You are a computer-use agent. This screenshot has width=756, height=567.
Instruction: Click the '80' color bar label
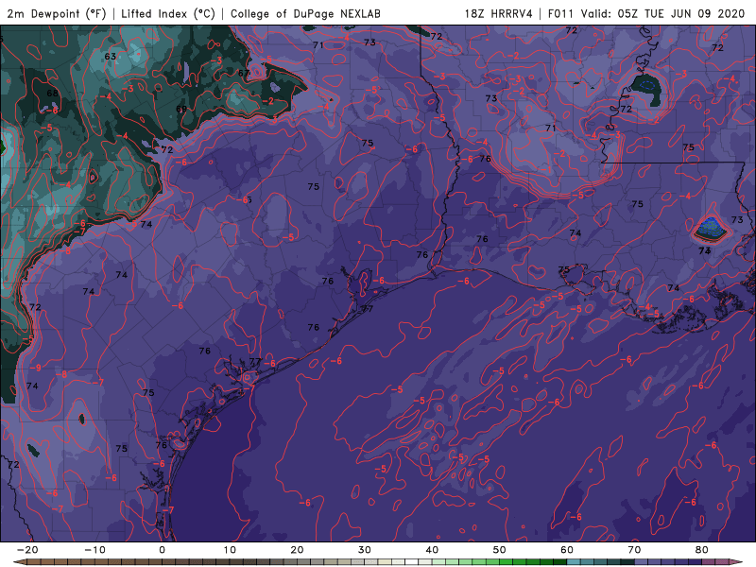pos(702,550)
